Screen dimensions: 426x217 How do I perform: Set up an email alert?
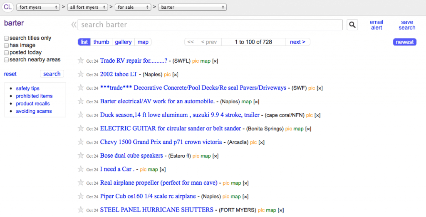pyautogui.click(x=376, y=25)
